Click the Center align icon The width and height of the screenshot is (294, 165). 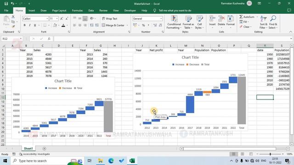pos(80,25)
